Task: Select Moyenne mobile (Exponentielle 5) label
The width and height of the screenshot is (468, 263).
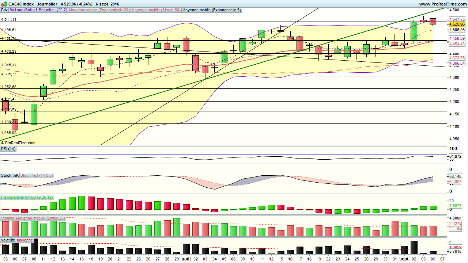Action: [211, 10]
